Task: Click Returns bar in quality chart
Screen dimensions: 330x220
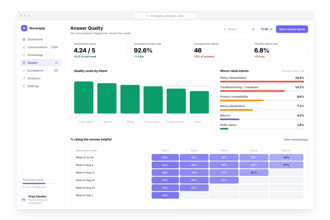Action: pos(107,98)
